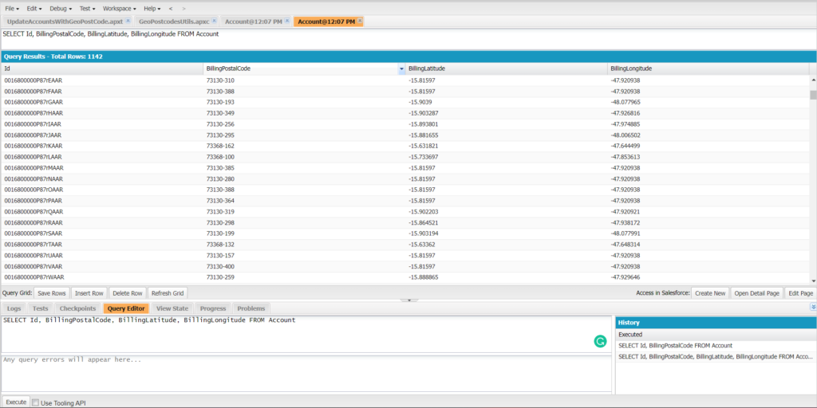Go back with the < button
Image resolution: width=817 pixels, height=408 pixels.
[171, 9]
